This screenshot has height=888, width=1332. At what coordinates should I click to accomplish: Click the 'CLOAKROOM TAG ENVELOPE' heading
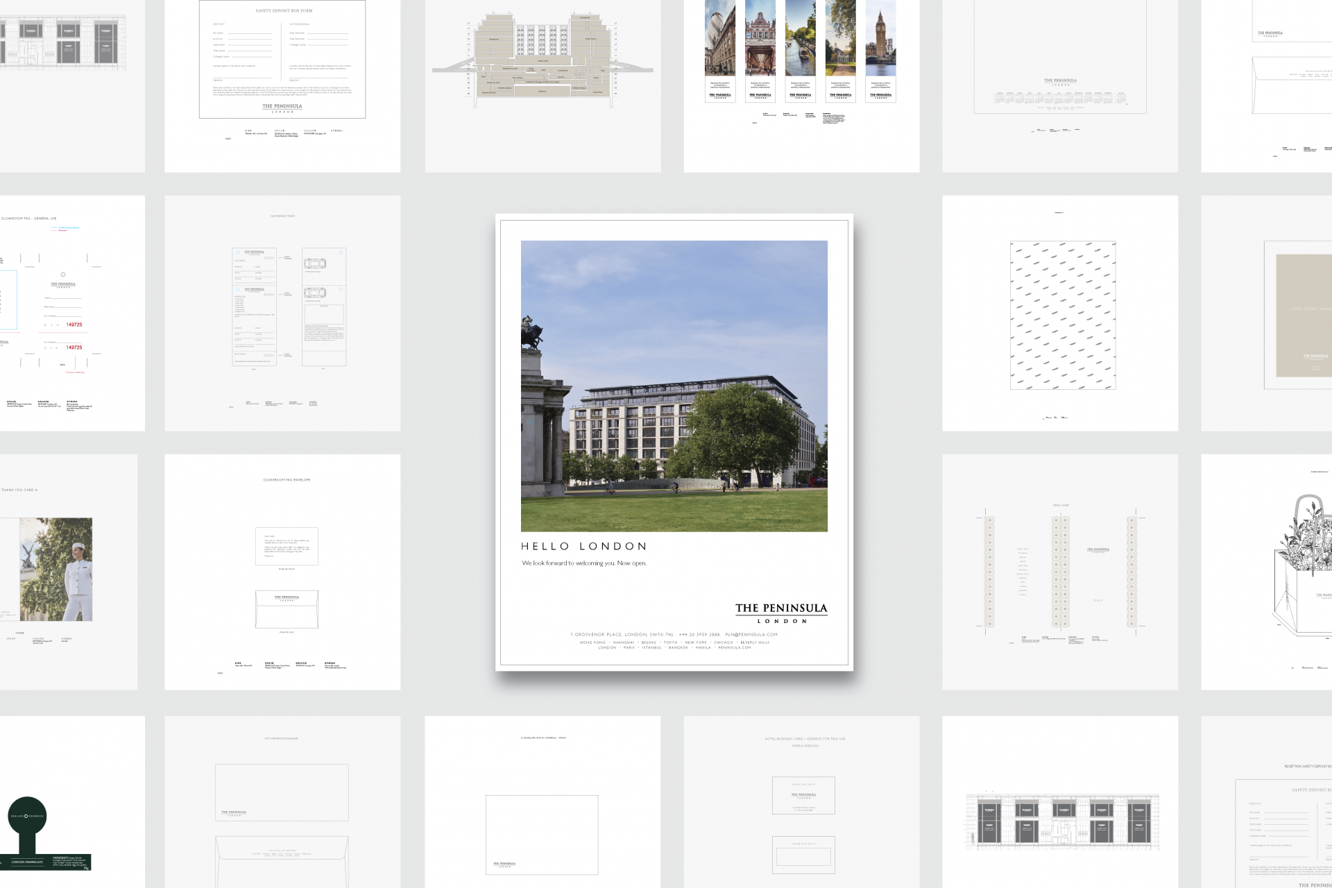coord(287,480)
